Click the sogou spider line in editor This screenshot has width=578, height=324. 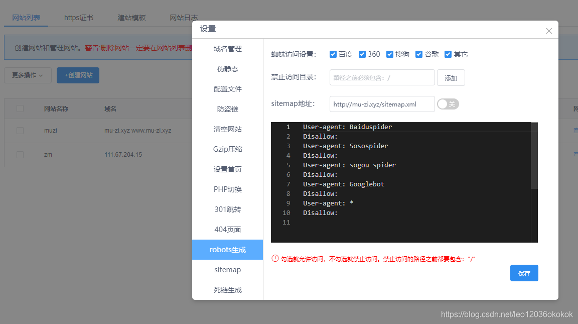[x=349, y=165]
